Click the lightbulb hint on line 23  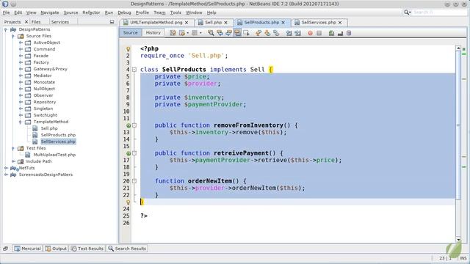click(x=128, y=202)
